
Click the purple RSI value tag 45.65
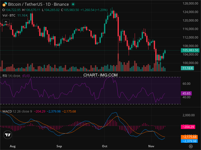(187, 93)
